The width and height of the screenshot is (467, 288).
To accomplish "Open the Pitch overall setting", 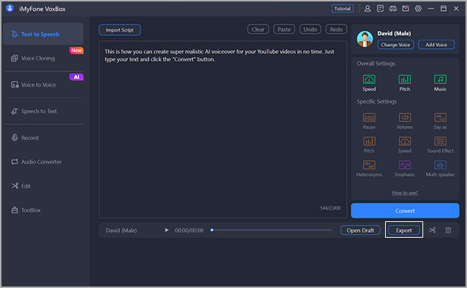I will coord(404,83).
